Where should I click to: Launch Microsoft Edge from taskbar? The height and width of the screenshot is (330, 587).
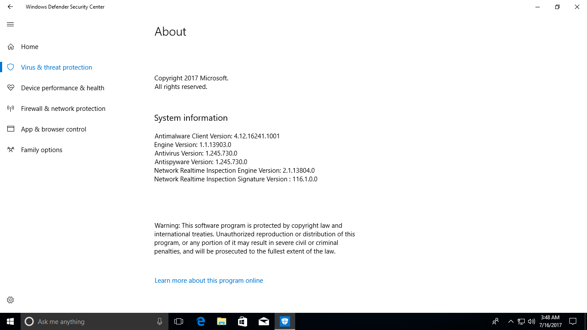200,321
